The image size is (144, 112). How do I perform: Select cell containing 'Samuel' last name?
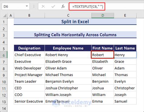125,101
